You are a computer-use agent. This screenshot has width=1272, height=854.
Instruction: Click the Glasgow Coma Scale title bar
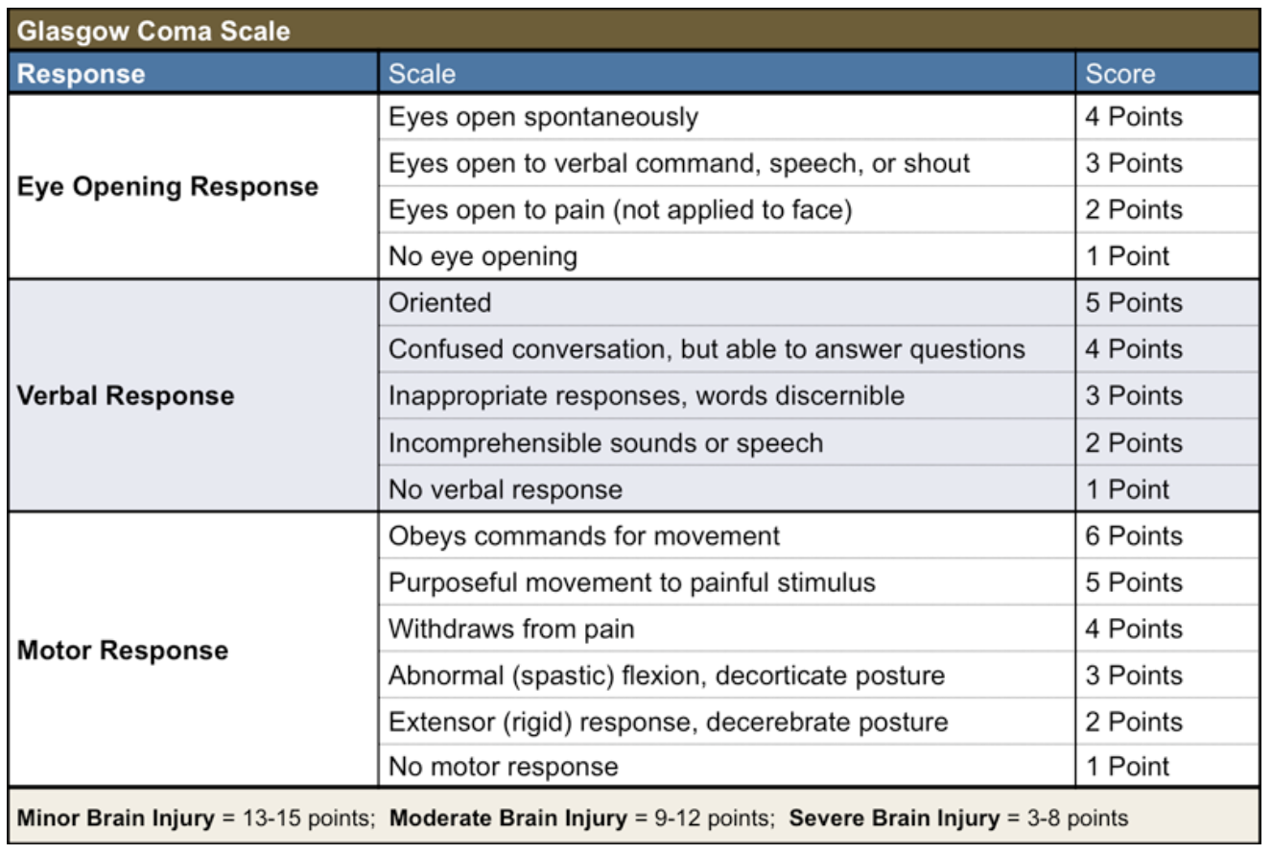pyautogui.click(x=634, y=30)
